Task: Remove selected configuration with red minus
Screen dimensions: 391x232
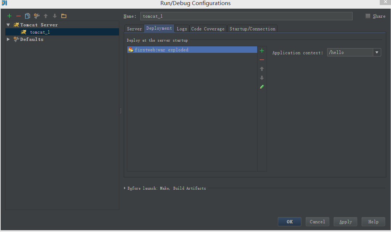Action: pos(18,16)
